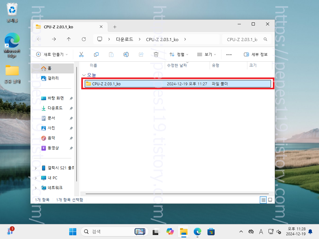Screen dimensions: 319x239
Task: Click the Paste clipboard icon
Action: coord(111,54)
